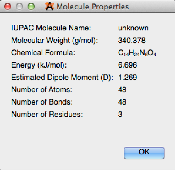Image resolution: width=175 pixels, height=170 pixels.
Task: Select the 'unknown' molecule name value
Action: pyautogui.click(x=133, y=28)
